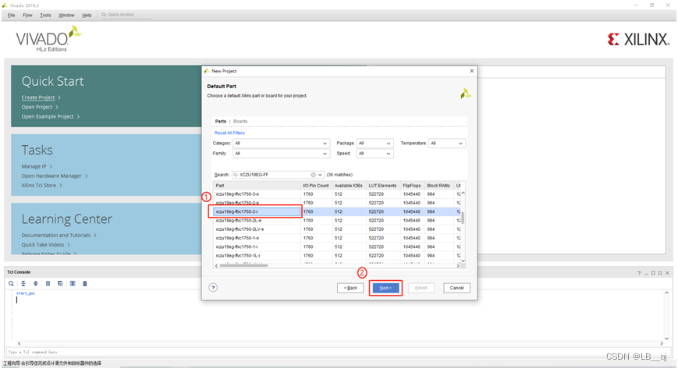Sort by the Part column header
The height and width of the screenshot is (369, 678).
coord(257,186)
